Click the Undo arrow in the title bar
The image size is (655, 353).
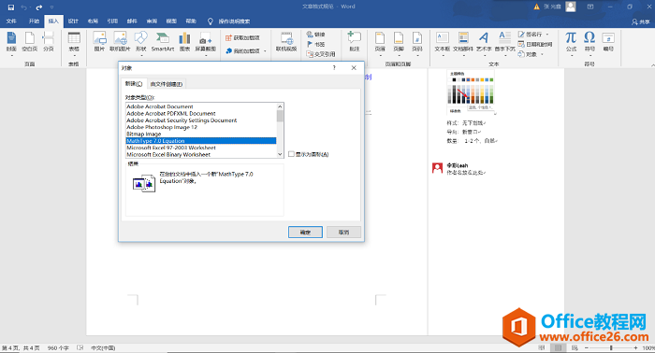pos(23,7)
